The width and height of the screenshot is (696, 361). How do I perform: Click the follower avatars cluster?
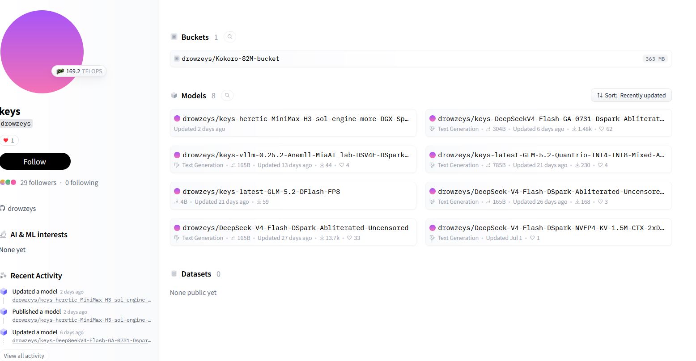pyautogui.click(x=8, y=182)
